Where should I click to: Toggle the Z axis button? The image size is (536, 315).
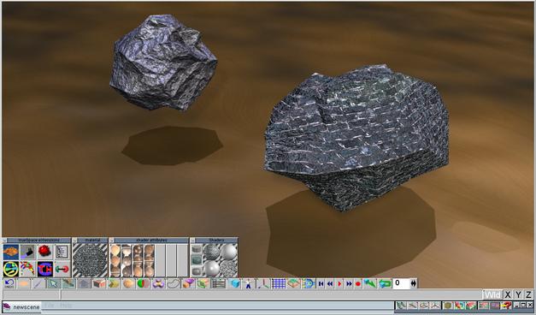[x=528, y=294]
